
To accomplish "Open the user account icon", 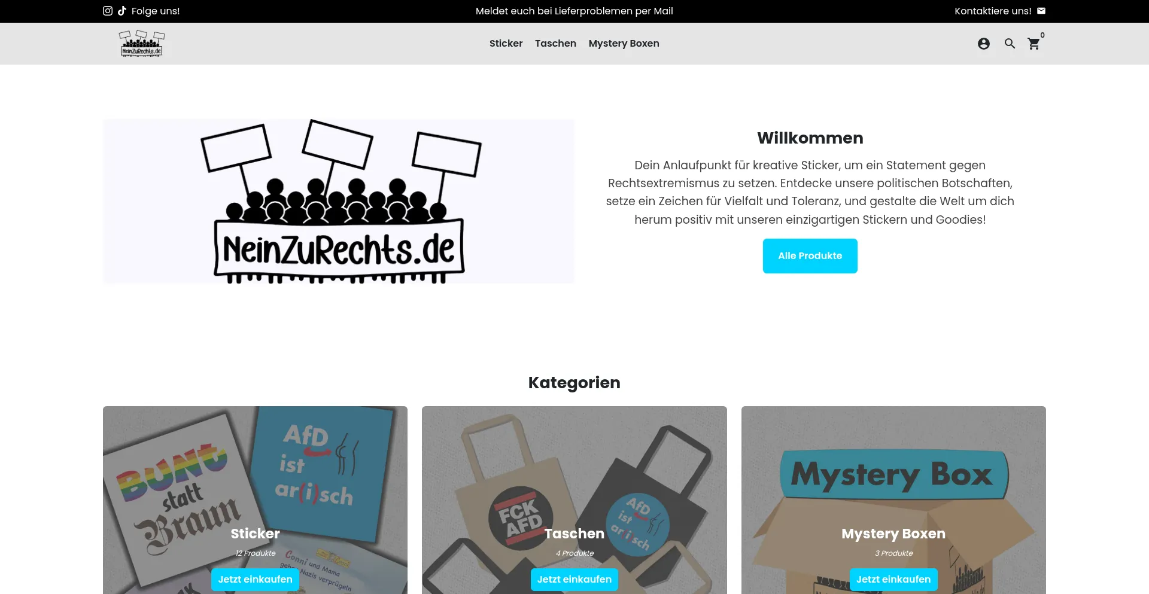I will click(984, 44).
